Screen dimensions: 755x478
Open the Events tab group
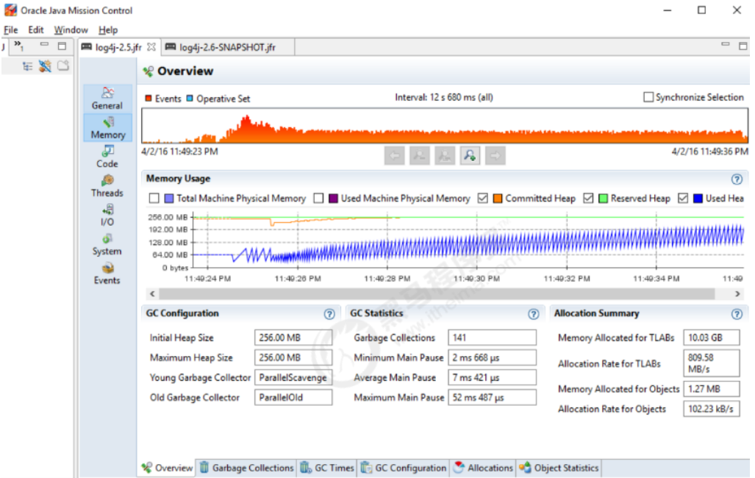pyautogui.click(x=107, y=274)
